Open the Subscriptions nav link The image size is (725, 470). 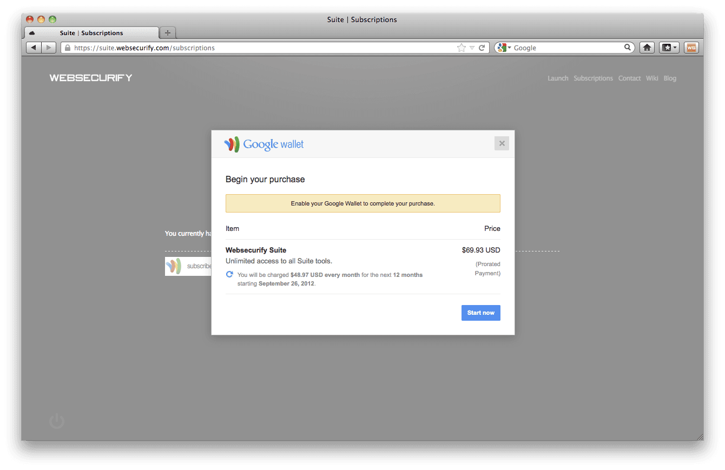[593, 78]
